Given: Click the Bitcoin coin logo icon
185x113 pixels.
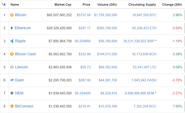Looking at the screenshot, I should (12, 15).
